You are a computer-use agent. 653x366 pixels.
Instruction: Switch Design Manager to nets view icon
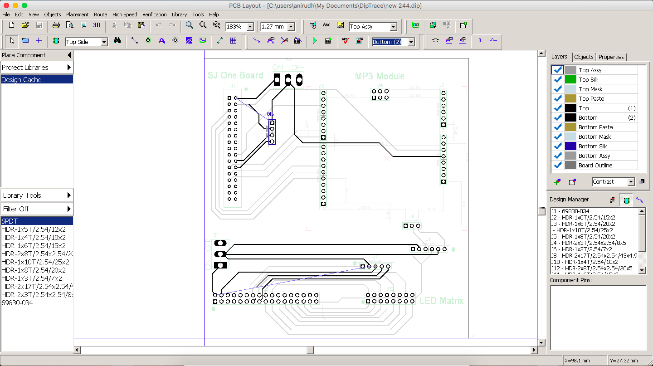[x=639, y=200]
